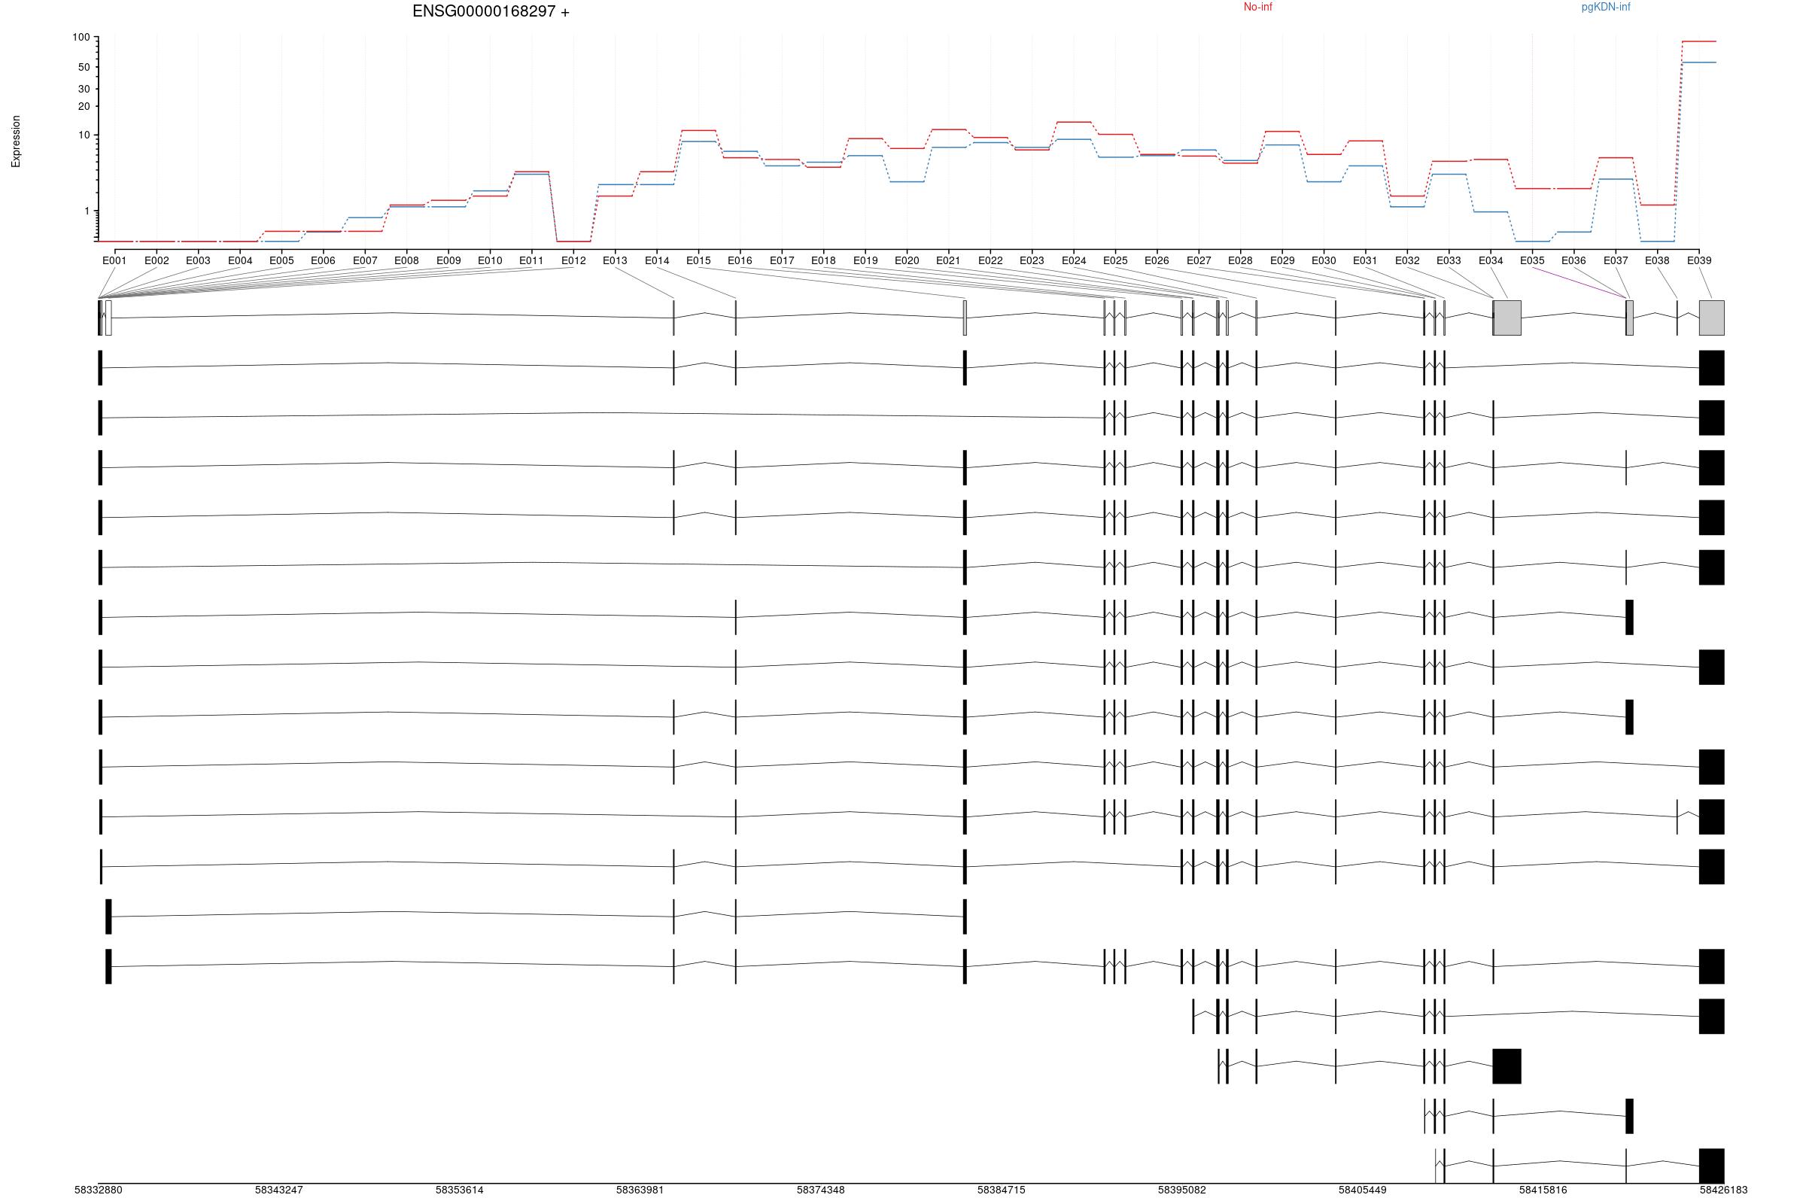The width and height of the screenshot is (1806, 1204).
Task: Click exon label E023
Action: [x=1032, y=260]
